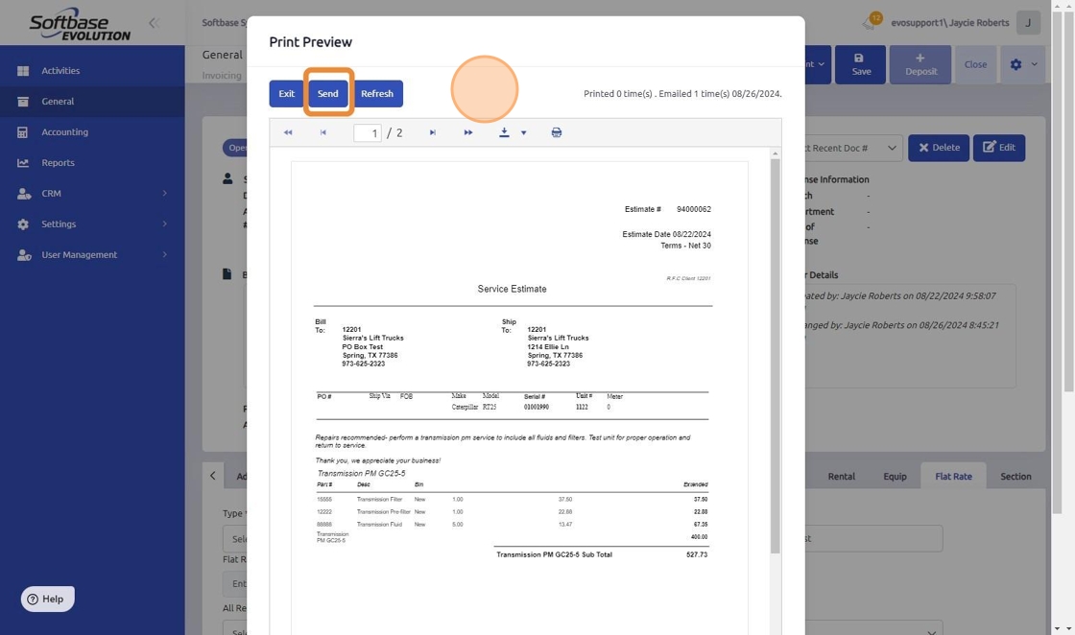1075x635 pixels.
Task: Collapse the sidebar with double-chevron icon
Action: coord(154,23)
